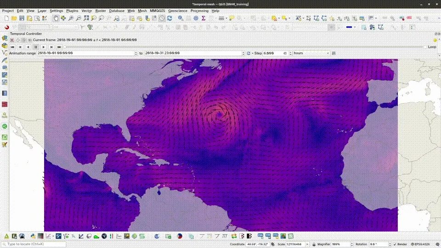Click the messages log speech bubble icon

pos(438,244)
